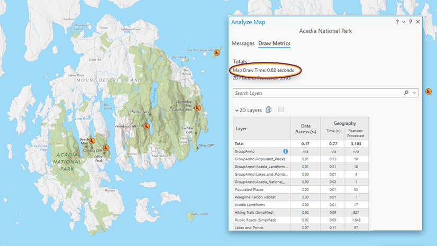Viewport: 437px width, 246px height.
Task: Click Hiking Trails features value 827
Action: click(x=356, y=212)
